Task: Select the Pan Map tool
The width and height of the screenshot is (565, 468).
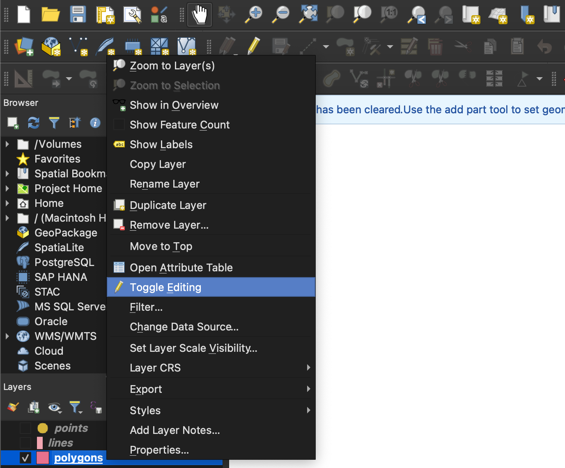Action: (x=199, y=14)
